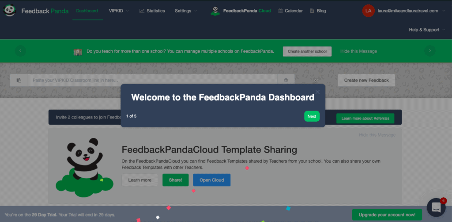Click the '1 of 5' tour step text

pyautogui.click(x=131, y=116)
